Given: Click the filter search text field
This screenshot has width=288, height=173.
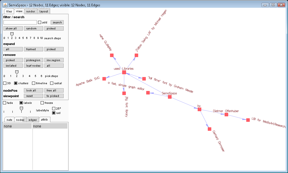Looking at the screenshot, I should (x=20, y=22).
